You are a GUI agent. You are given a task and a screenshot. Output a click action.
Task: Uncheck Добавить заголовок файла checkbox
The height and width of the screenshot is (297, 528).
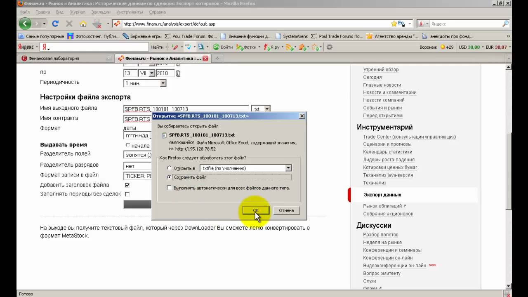coord(127,185)
